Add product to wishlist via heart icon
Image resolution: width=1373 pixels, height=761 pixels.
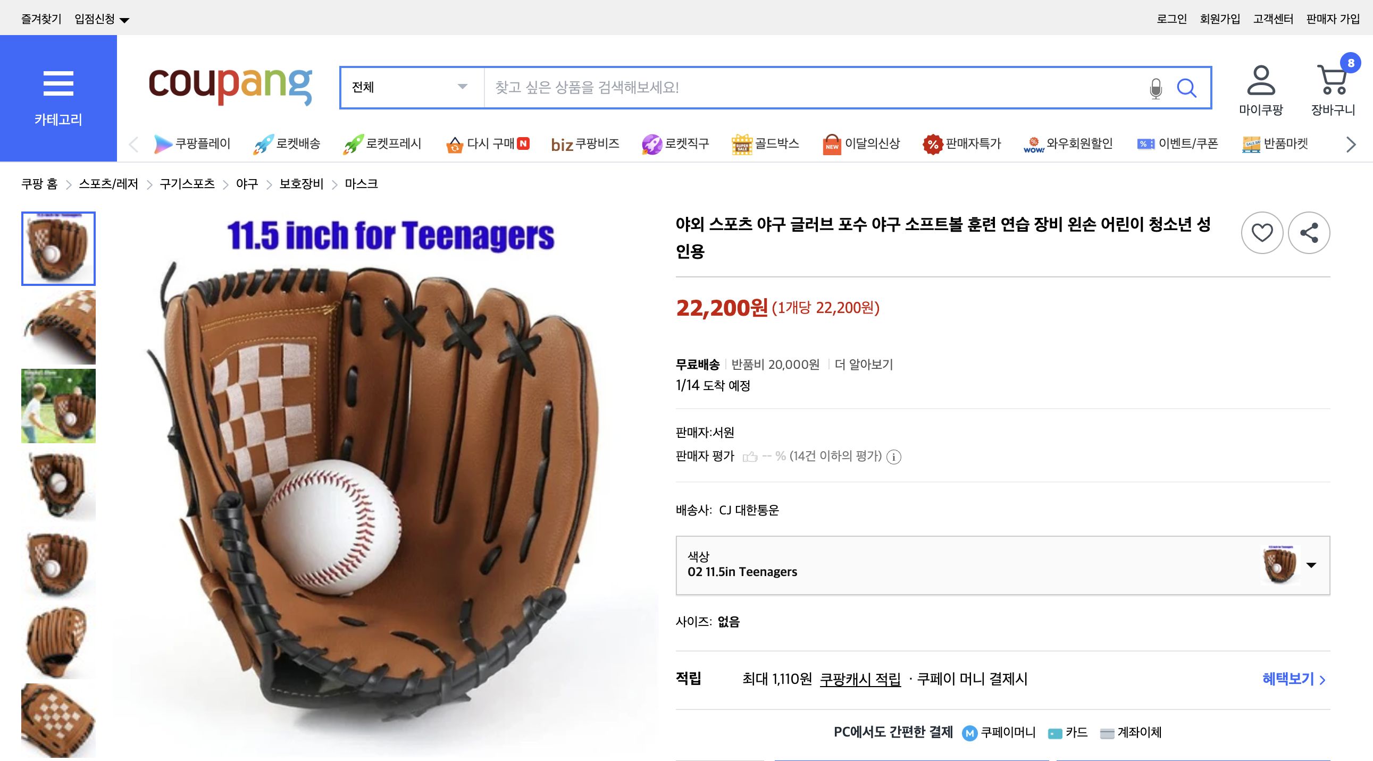point(1263,233)
